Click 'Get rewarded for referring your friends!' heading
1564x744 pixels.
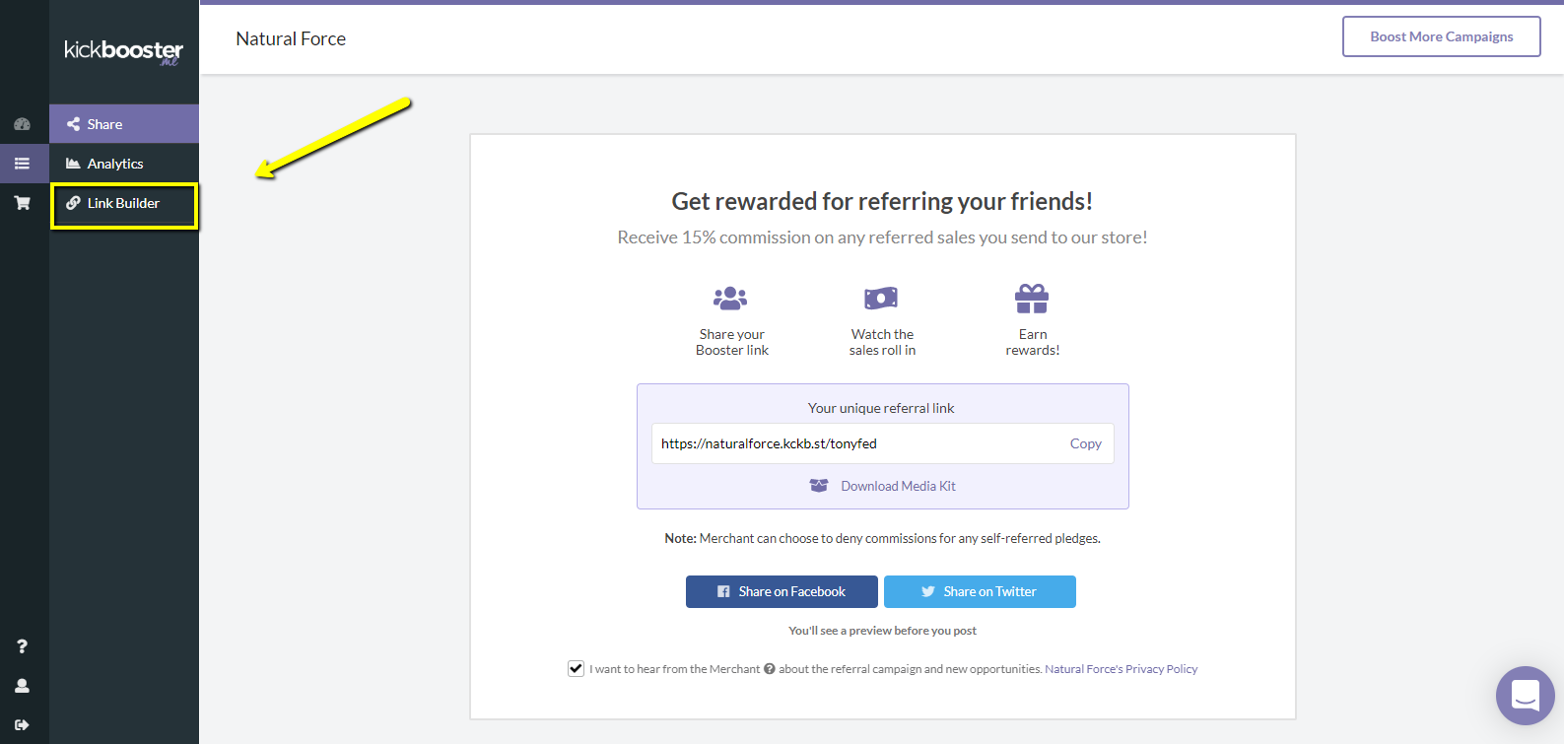tap(882, 201)
